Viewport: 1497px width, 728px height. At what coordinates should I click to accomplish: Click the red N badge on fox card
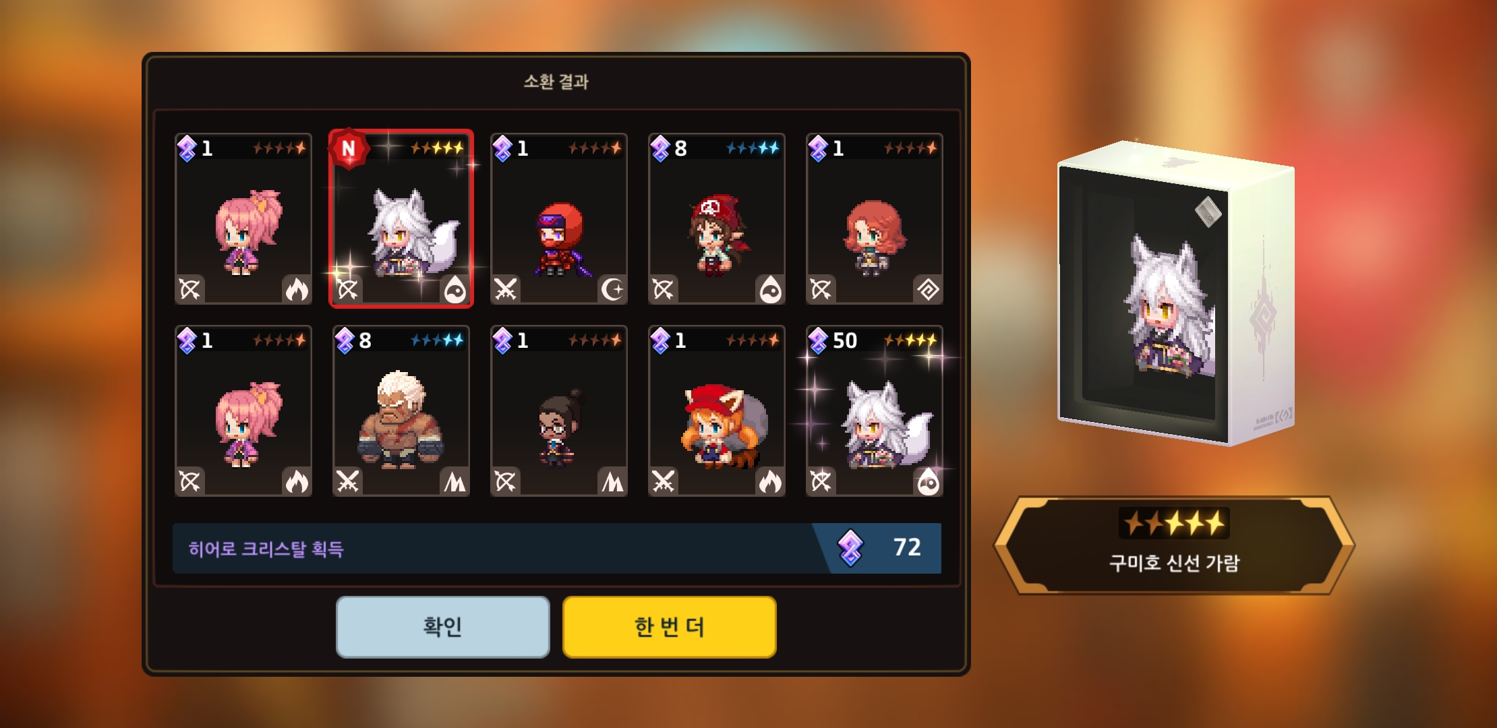tap(348, 148)
